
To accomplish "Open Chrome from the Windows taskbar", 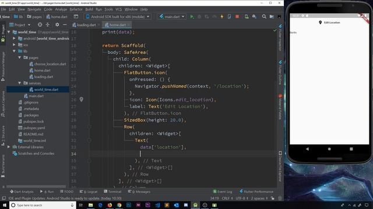I will [x=119, y=205].
